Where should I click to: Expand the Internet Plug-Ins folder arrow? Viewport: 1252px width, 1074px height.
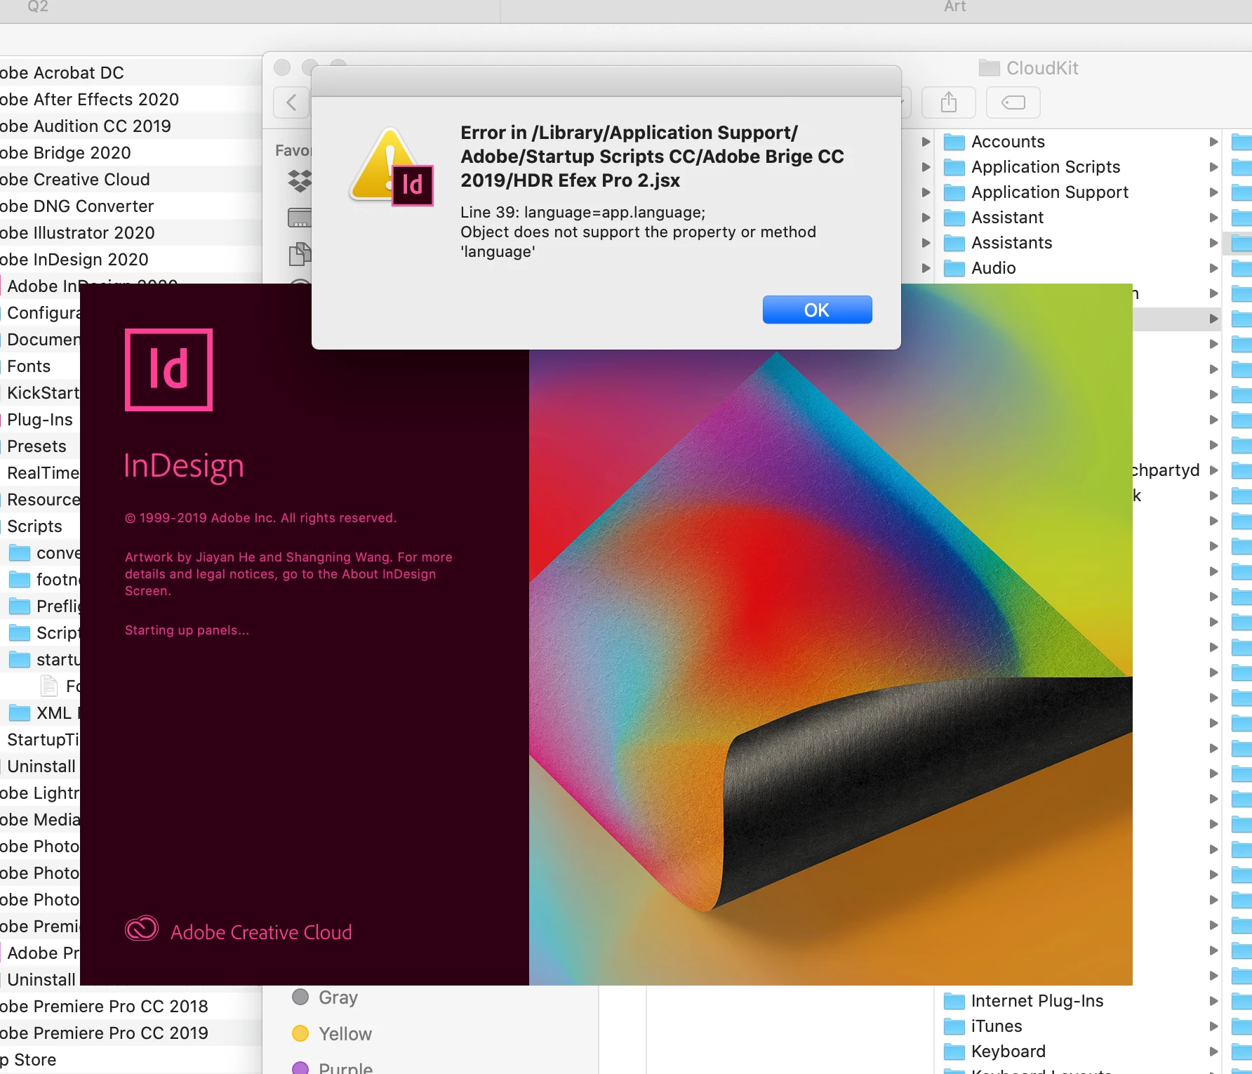tap(1213, 1001)
